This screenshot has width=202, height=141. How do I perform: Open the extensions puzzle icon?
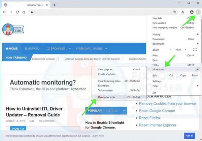[182, 12]
